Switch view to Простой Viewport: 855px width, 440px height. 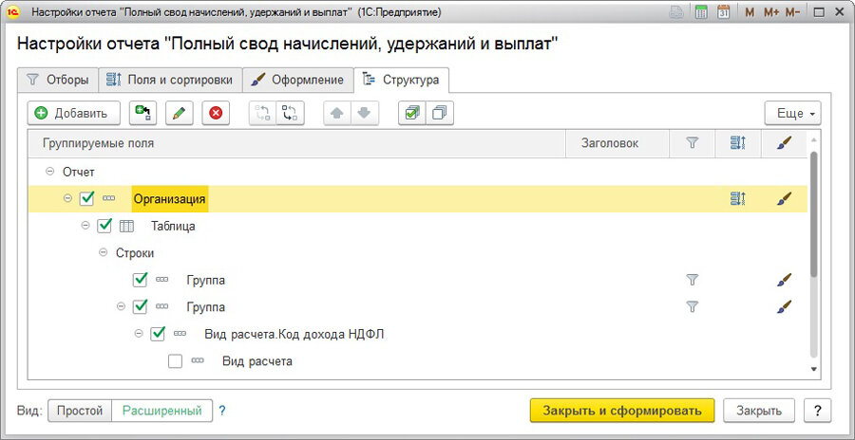click(x=80, y=411)
